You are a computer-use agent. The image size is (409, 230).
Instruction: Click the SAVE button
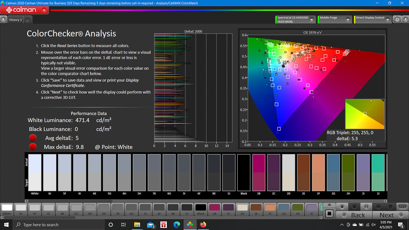(402, 207)
